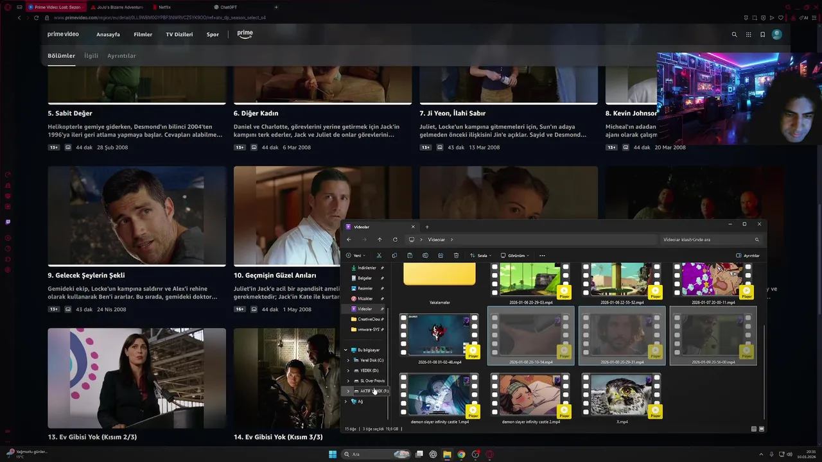Open Anasayfa in Prime Video navigation
The image size is (822, 462).
tap(108, 35)
